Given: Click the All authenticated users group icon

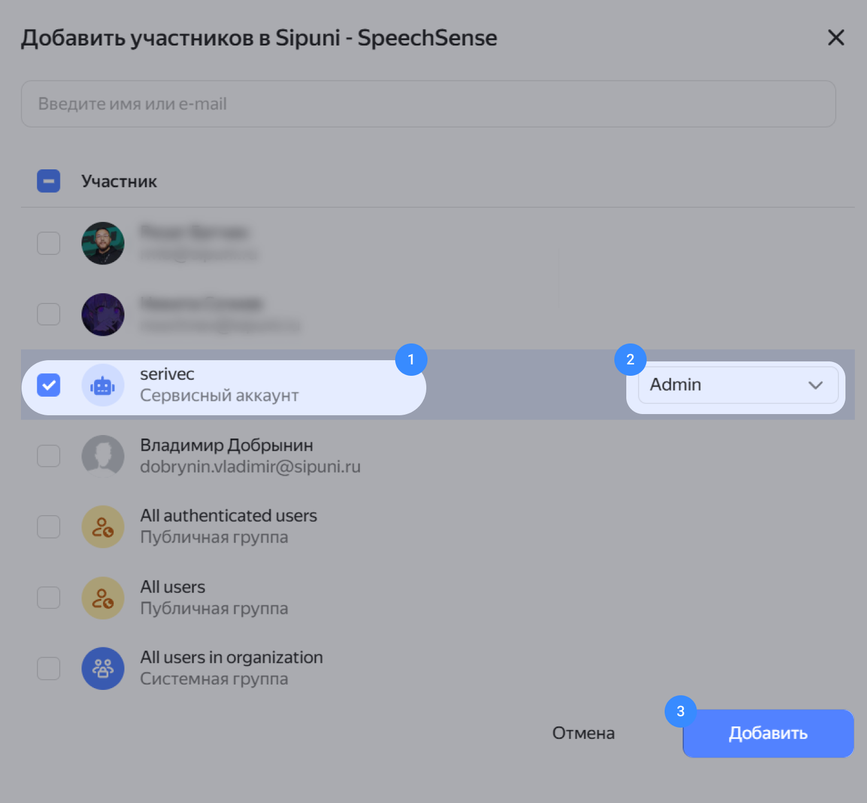Looking at the screenshot, I should tap(103, 527).
